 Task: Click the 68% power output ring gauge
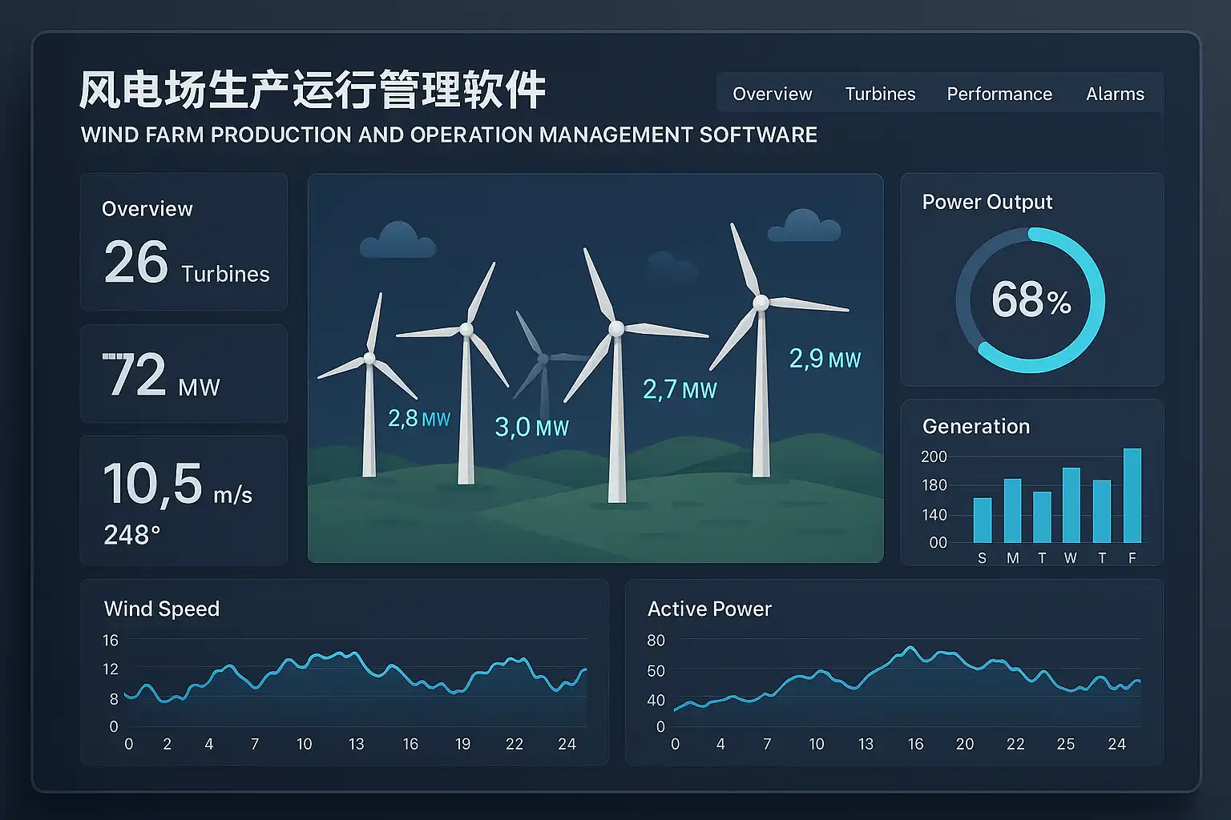click(x=1031, y=300)
